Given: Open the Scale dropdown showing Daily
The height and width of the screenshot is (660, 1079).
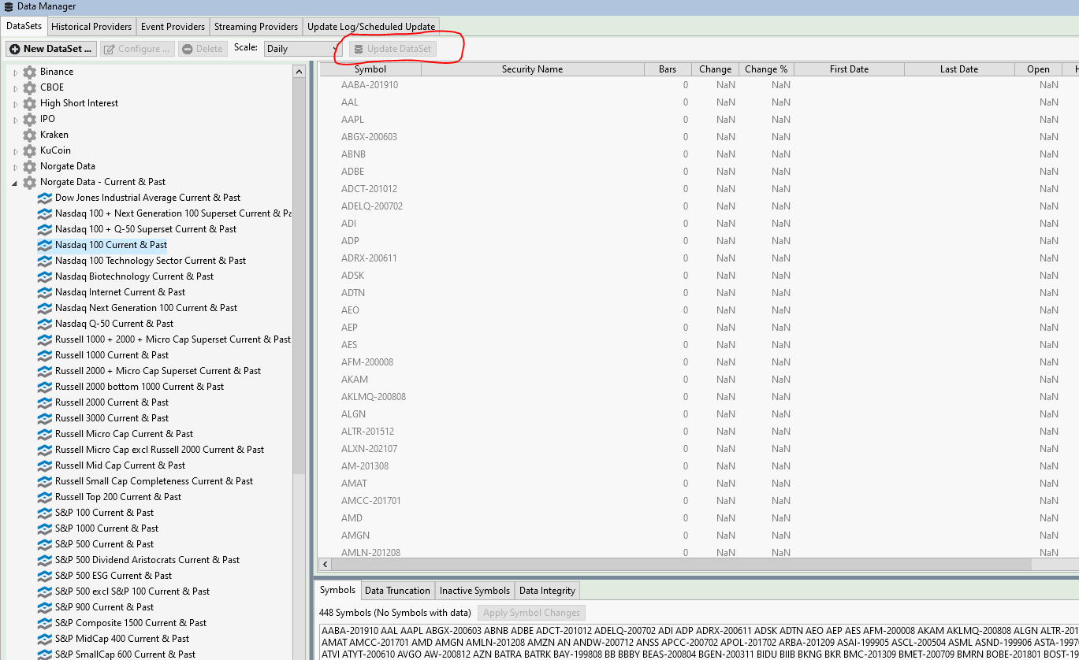Looking at the screenshot, I should pyautogui.click(x=302, y=49).
